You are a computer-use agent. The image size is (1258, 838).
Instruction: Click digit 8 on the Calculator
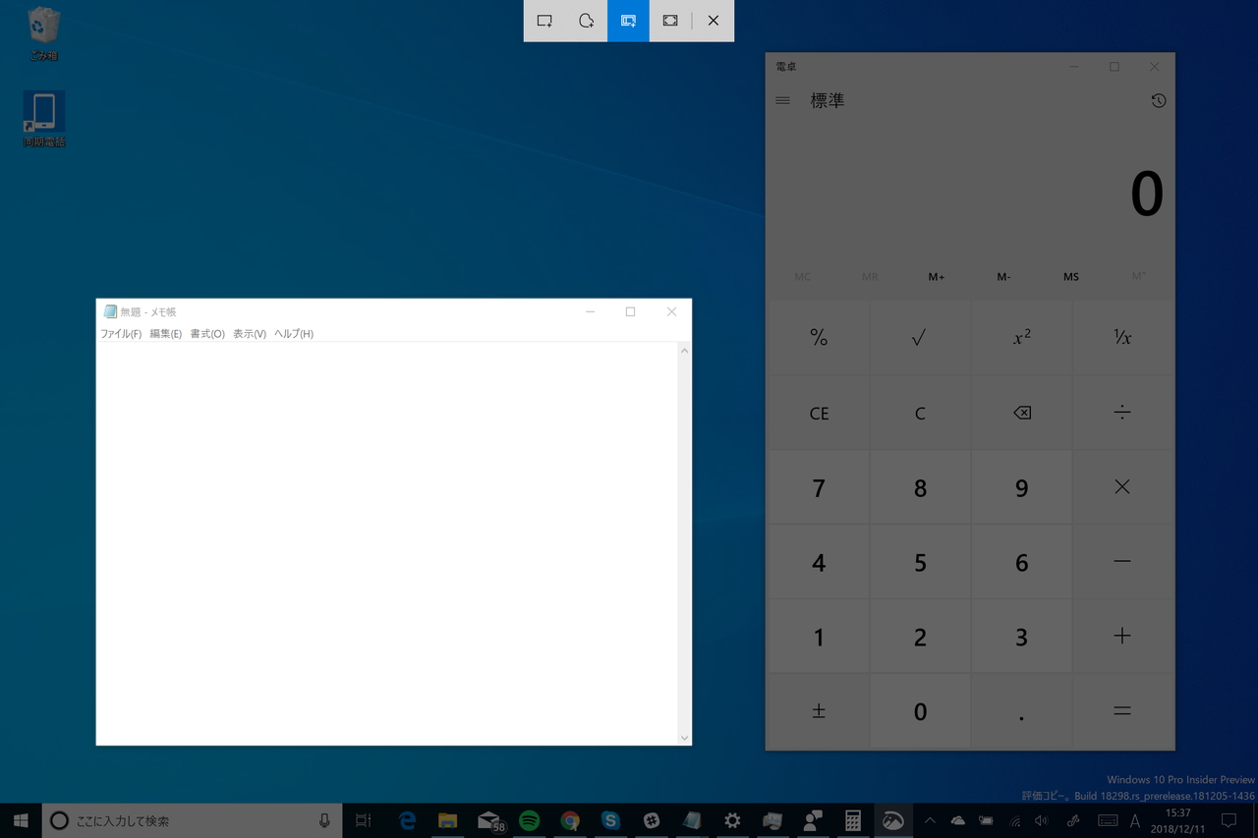pos(919,487)
